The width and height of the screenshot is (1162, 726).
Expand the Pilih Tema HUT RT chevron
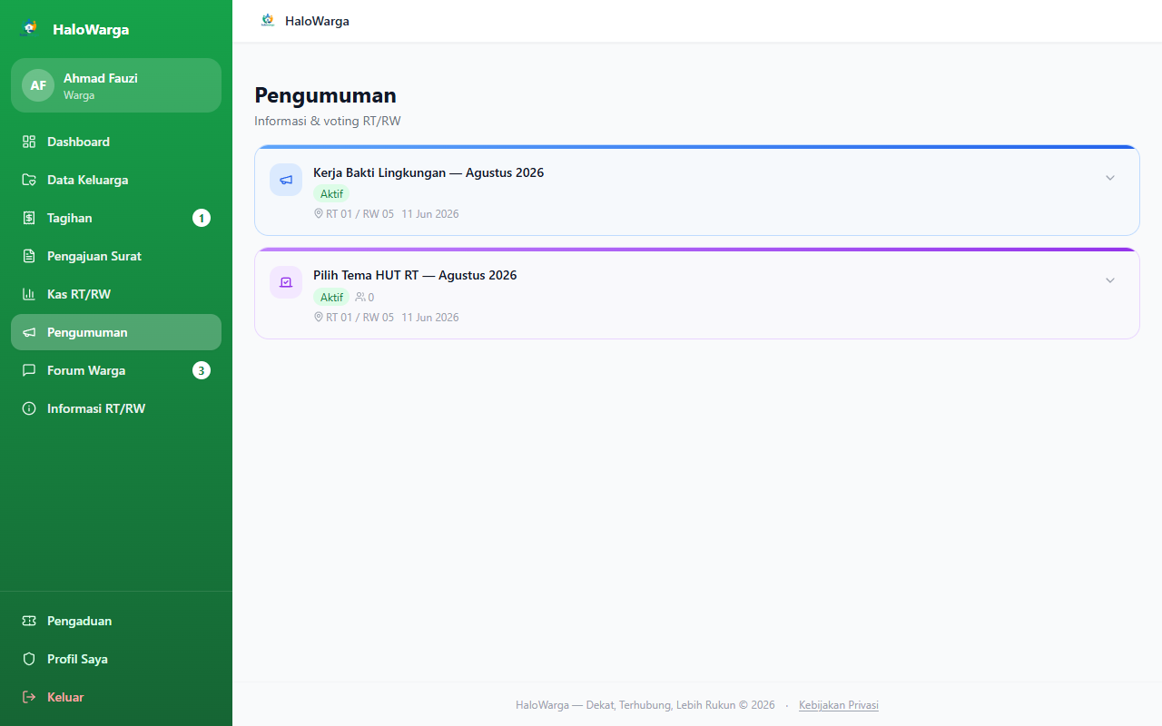(1109, 280)
